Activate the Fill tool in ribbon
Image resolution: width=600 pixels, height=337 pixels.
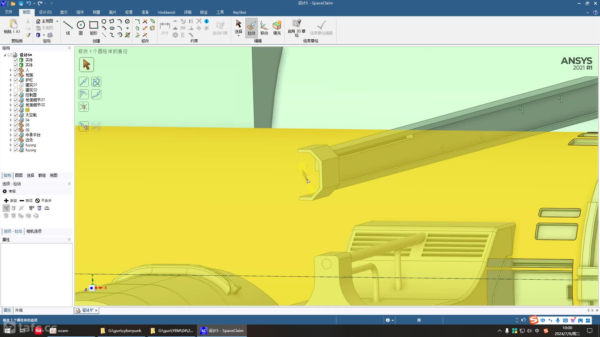click(x=277, y=27)
